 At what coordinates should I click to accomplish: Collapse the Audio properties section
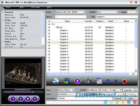[3, 42]
